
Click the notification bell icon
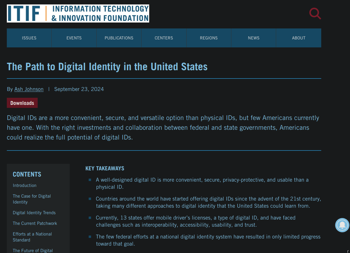[x=342, y=225]
